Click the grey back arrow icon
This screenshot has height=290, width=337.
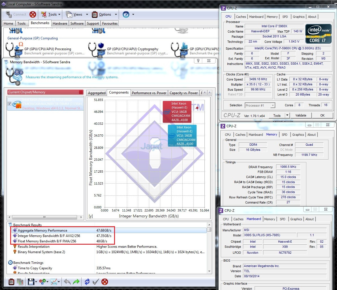coord(67,282)
